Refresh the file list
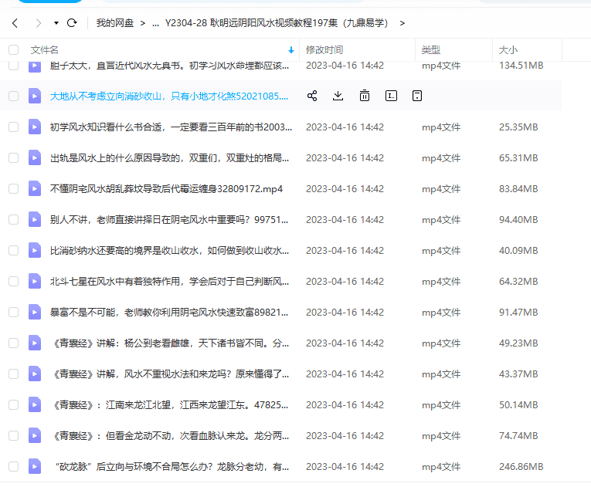 [72, 23]
